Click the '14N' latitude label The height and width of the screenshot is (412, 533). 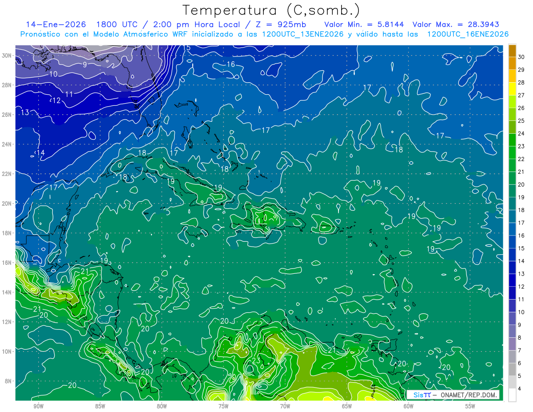point(7,292)
